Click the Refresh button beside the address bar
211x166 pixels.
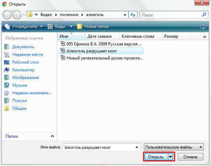click(133, 15)
